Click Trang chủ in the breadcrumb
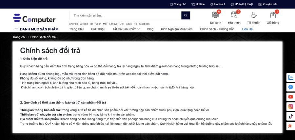295x140 pixels. 20,37
